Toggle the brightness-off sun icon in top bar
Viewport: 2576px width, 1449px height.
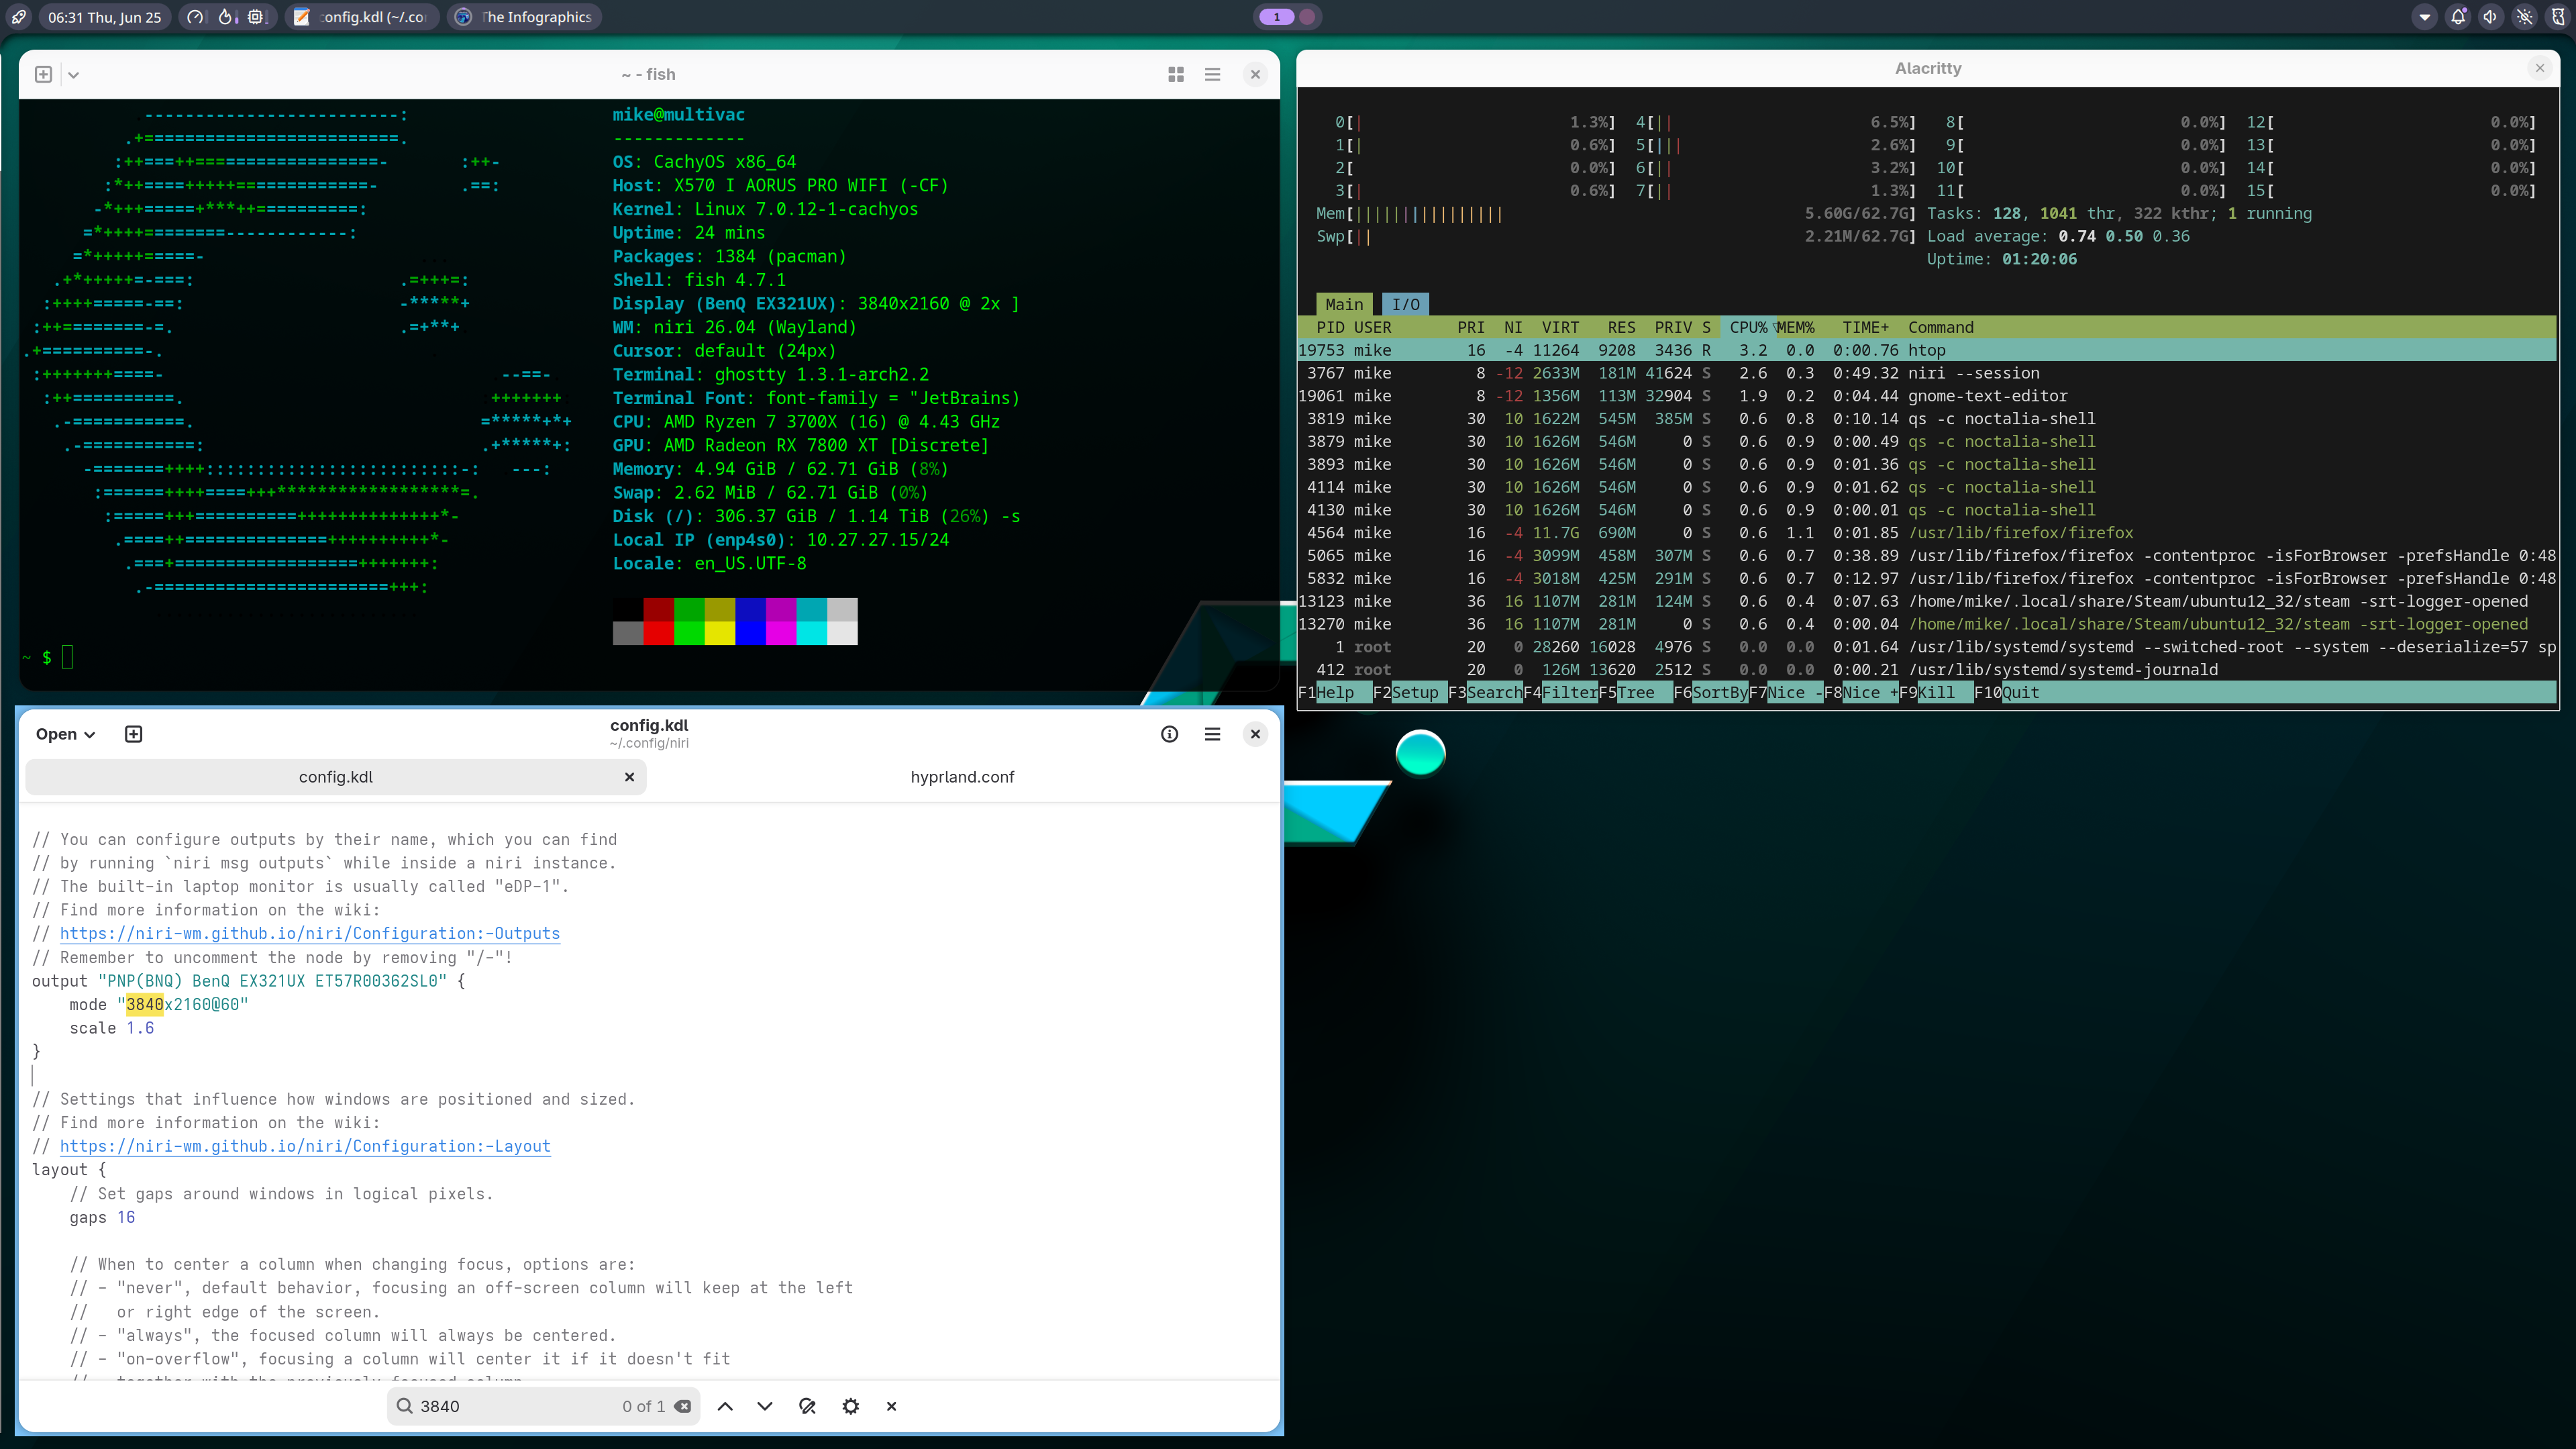point(2525,17)
